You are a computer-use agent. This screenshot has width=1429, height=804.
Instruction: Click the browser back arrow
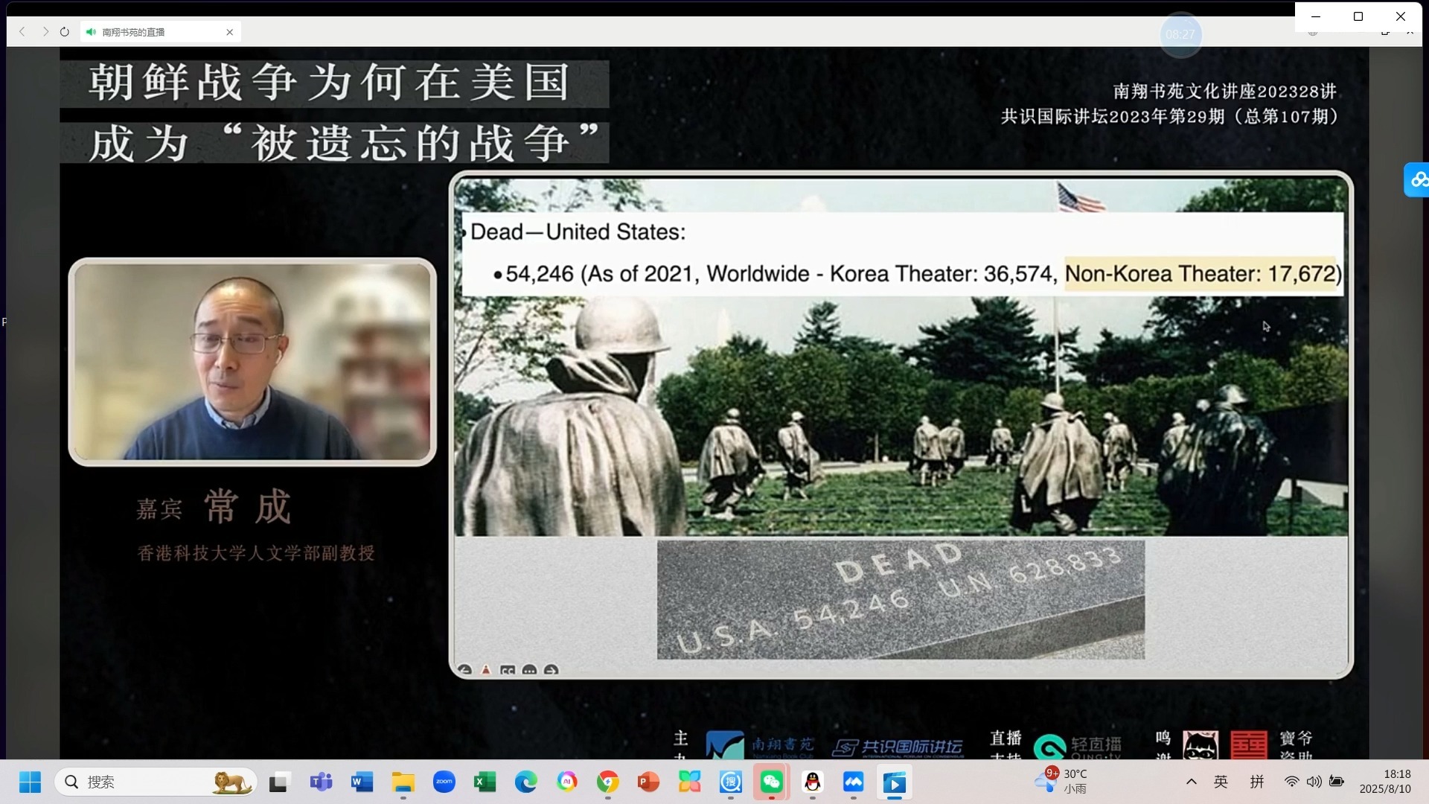point(22,32)
